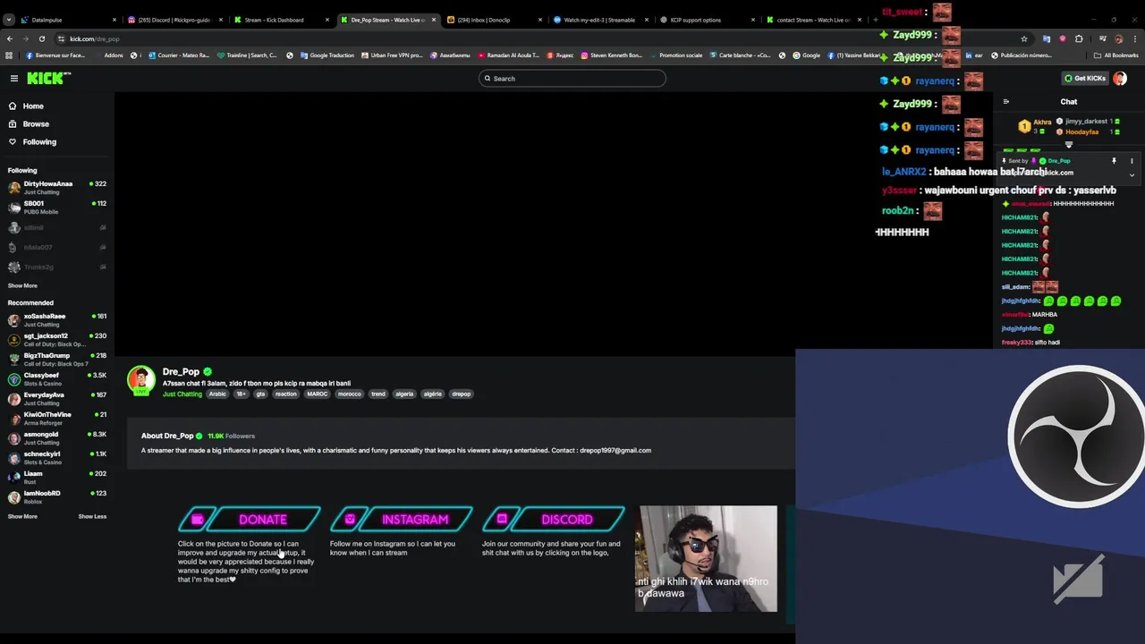Expand Show More under Following

(x=22, y=285)
